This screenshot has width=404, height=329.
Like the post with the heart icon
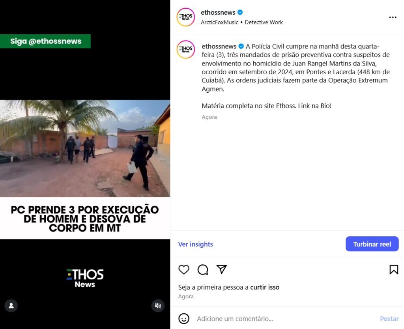tap(184, 269)
